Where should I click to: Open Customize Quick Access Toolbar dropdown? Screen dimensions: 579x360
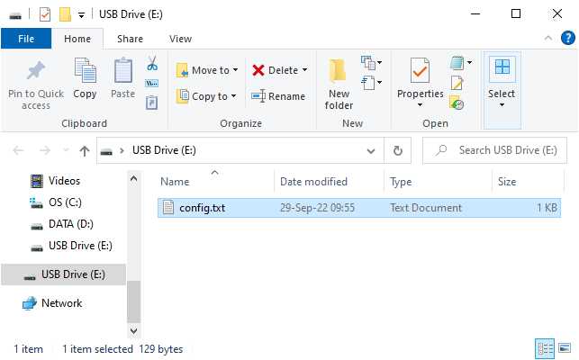(x=81, y=15)
